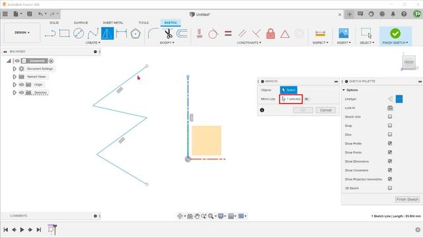The height and width of the screenshot is (238, 423).
Task: Open the Insert dropdown menu
Action: point(344,42)
